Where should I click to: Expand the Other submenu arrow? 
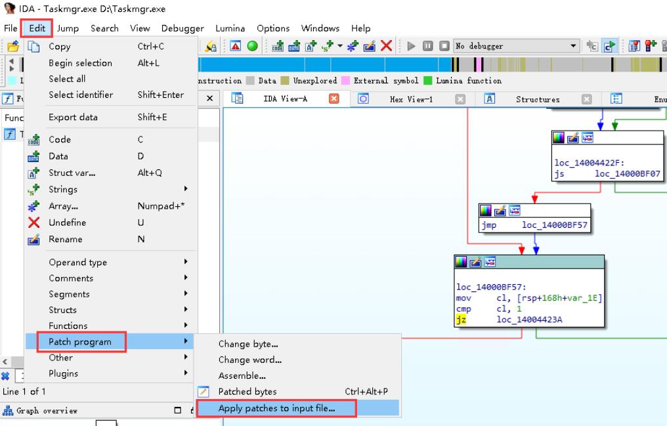186,356
